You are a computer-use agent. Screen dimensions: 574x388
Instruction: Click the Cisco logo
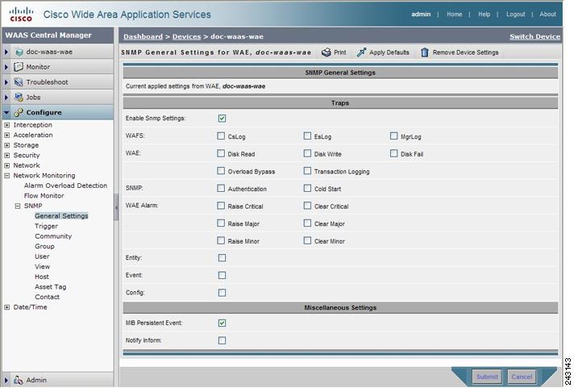[21, 15]
